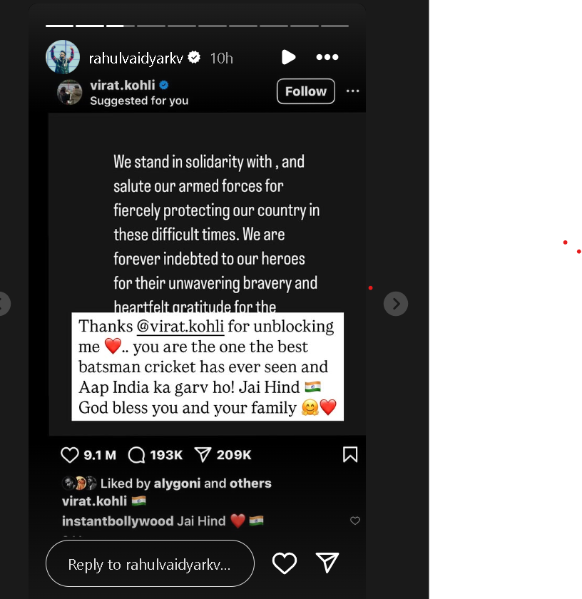Open virat.kohli profile avatar
The image size is (582, 599).
pos(70,92)
